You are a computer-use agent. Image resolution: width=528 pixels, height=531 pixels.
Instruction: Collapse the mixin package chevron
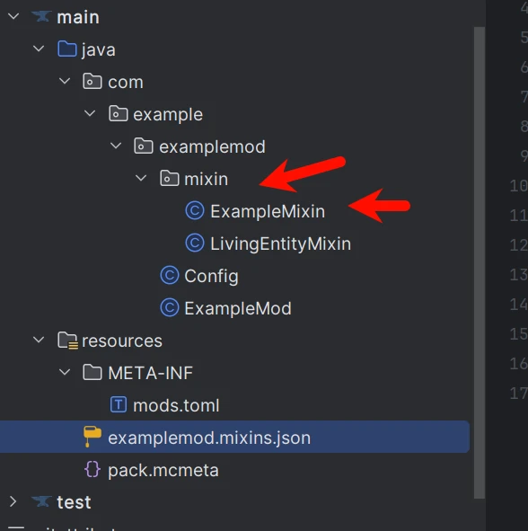click(x=141, y=178)
